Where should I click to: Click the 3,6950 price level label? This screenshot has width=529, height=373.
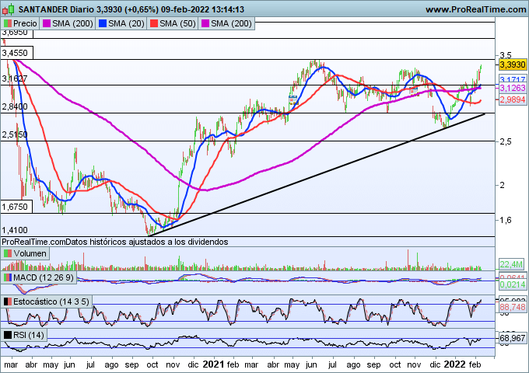tap(16, 33)
